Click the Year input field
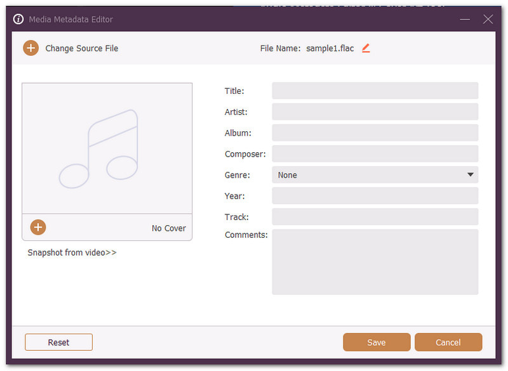Viewport: 508px width, 371px height. click(375, 196)
